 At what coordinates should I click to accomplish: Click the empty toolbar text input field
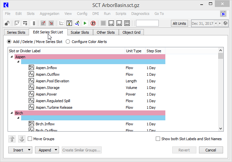tap(147, 23)
